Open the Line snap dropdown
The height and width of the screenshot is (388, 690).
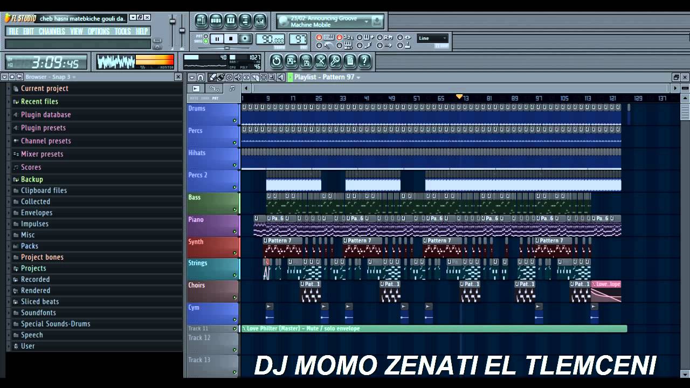click(433, 38)
